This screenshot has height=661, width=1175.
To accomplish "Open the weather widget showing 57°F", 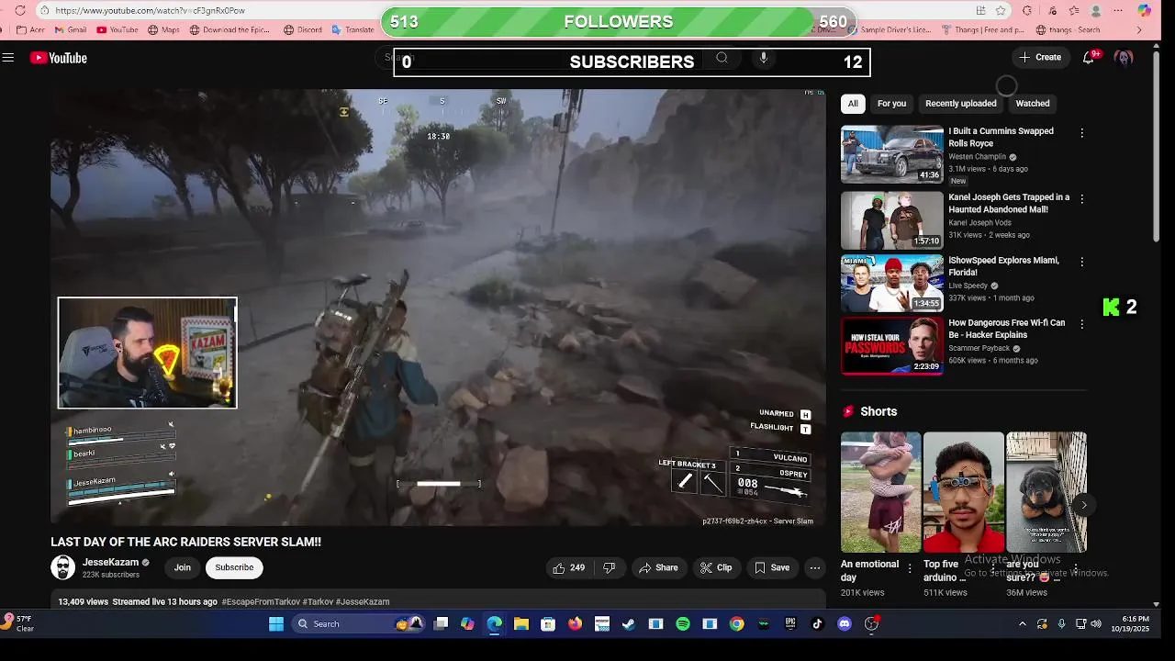I will 18,623.
